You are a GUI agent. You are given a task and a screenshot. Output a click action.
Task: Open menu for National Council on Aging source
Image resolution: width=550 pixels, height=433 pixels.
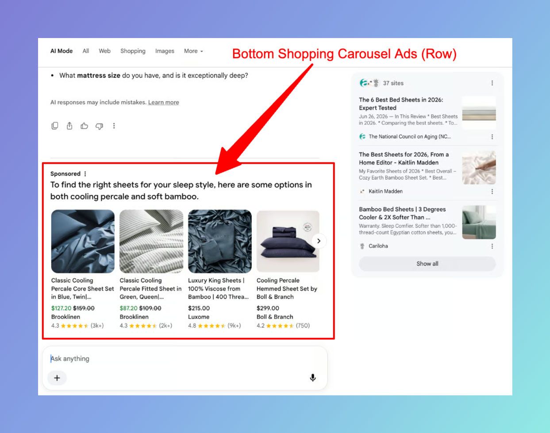[492, 137]
